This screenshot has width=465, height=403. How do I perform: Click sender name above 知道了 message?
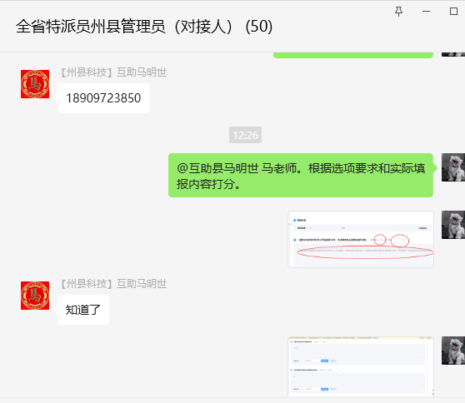[113, 284]
